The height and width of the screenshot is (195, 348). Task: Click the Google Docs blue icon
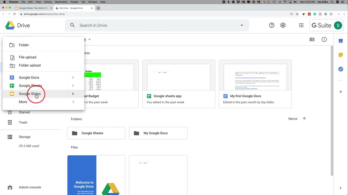coord(12,77)
